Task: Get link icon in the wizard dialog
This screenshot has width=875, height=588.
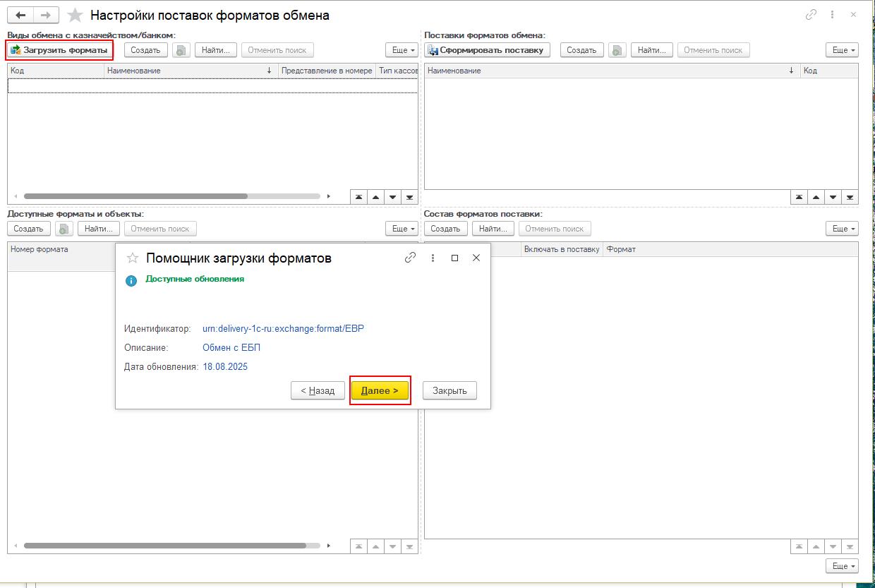Action: tap(410, 258)
